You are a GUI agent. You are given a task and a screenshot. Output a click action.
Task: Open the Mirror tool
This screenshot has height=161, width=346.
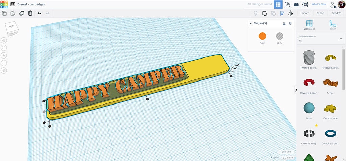291,13
